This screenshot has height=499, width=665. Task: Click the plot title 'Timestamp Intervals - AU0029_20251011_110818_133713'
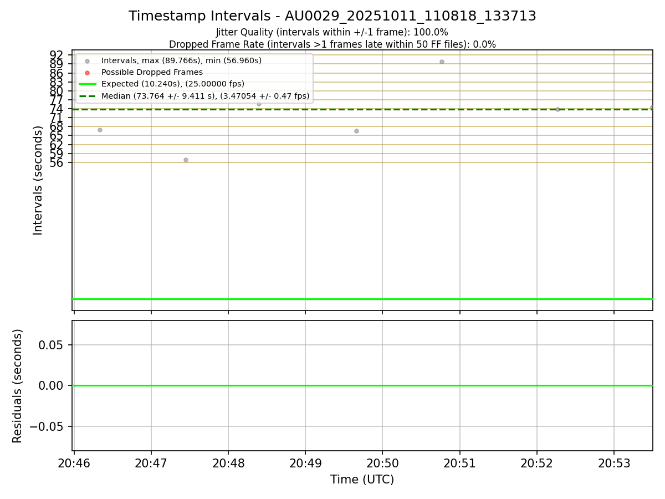[332, 16]
